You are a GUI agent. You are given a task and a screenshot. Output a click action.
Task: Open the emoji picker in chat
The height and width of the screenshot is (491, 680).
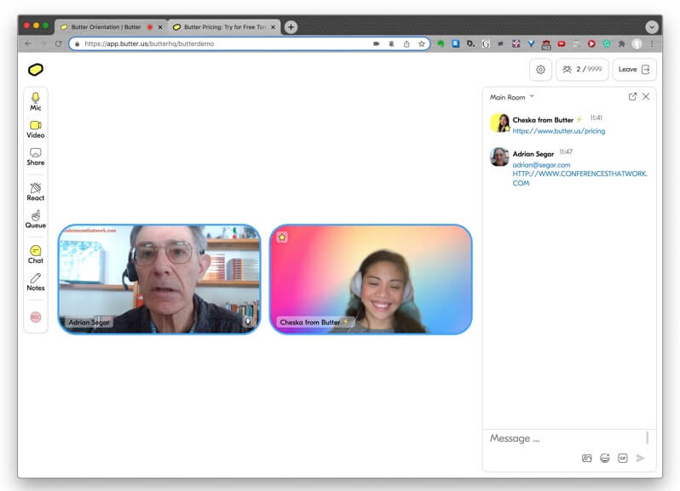604,458
